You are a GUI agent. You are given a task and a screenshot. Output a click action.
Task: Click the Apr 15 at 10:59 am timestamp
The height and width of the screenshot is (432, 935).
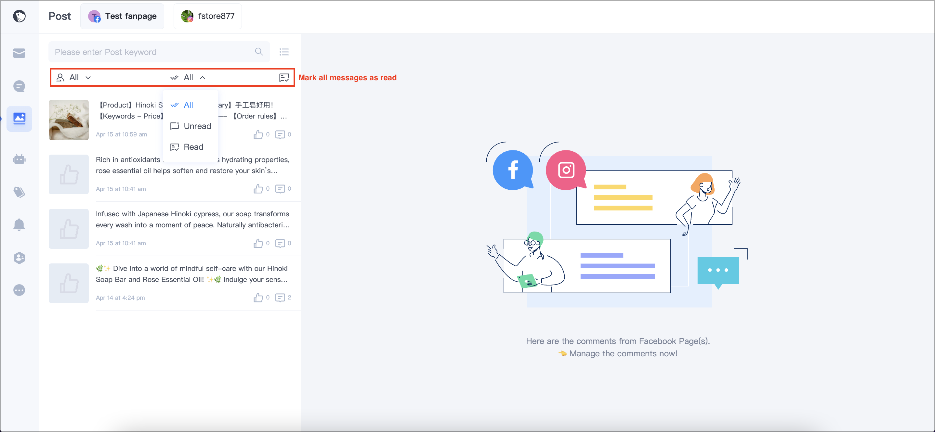pos(121,134)
